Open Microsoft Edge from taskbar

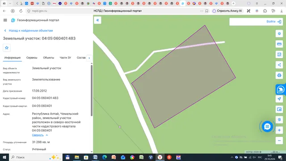point(105,157)
